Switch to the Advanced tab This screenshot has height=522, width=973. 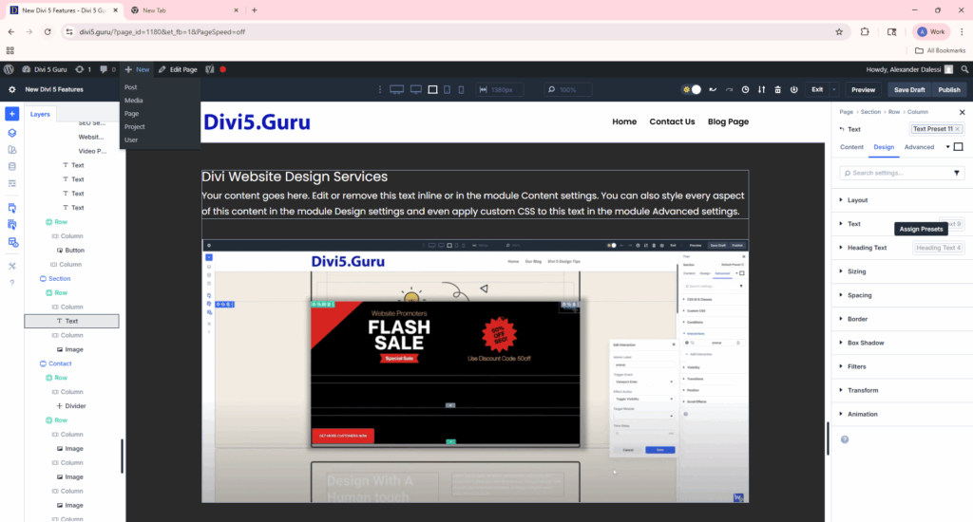pyautogui.click(x=919, y=147)
